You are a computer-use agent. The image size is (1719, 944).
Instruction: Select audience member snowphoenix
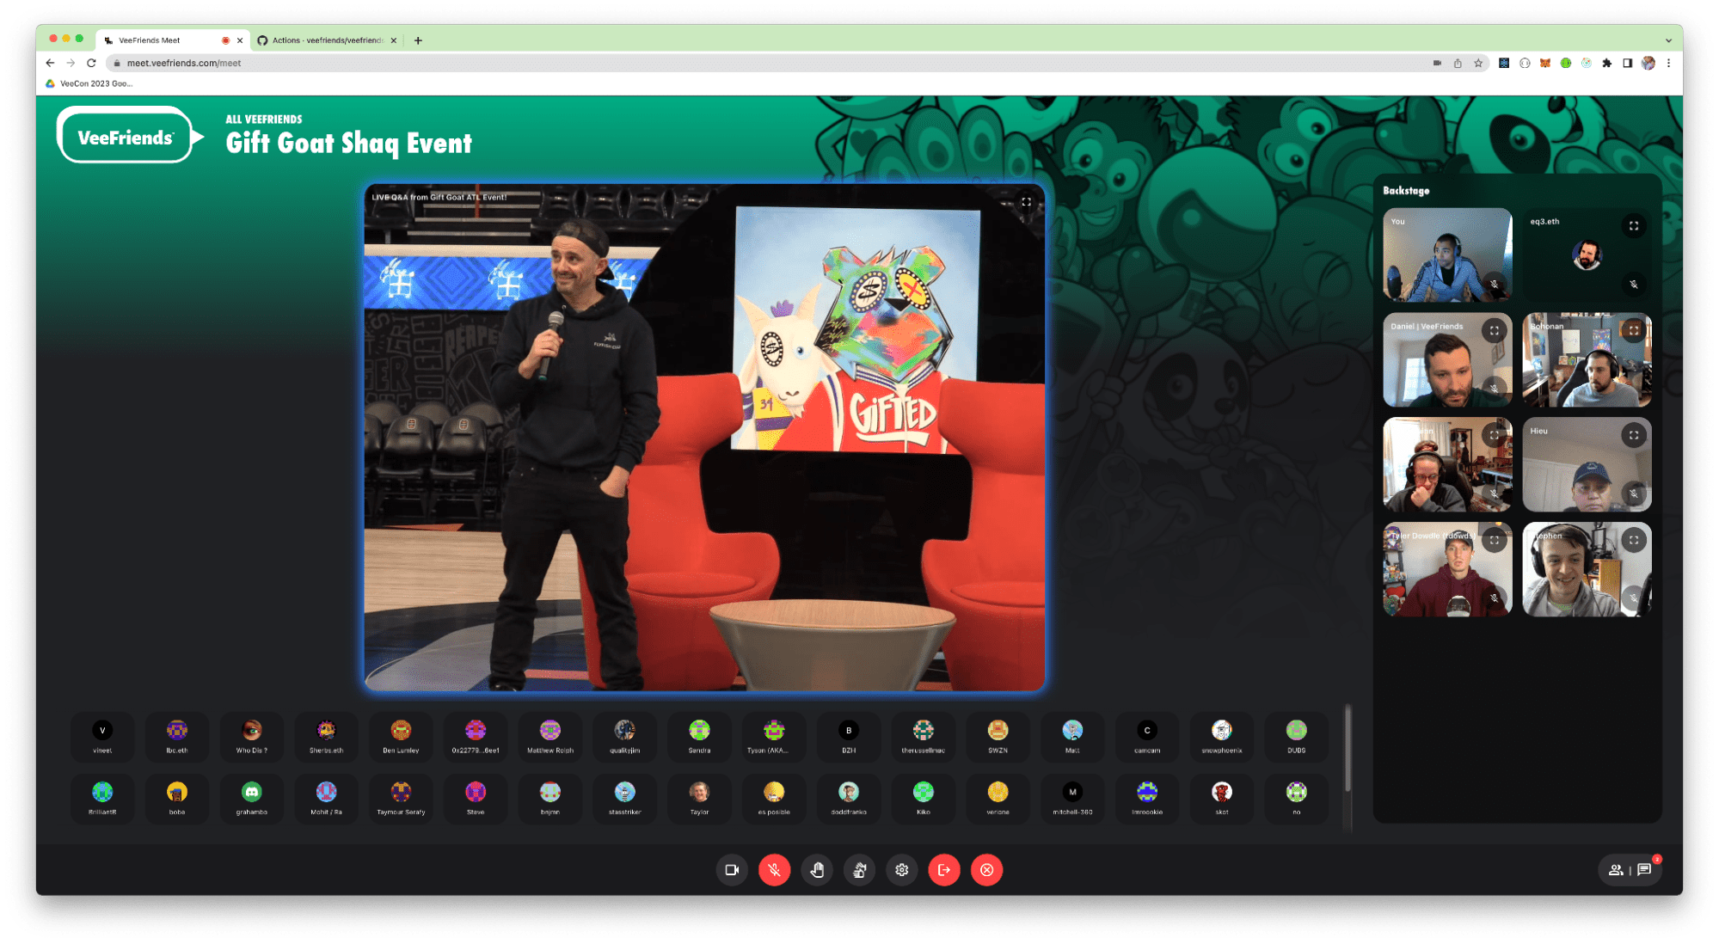(x=1222, y=737)
